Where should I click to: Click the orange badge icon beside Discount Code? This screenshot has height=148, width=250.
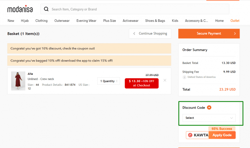click(x=209, y=108)
